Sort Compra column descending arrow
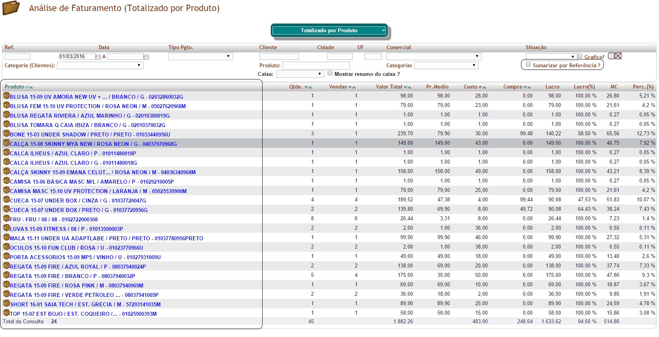The width and height of the screenshot is (659, 337). pos(525,87)
